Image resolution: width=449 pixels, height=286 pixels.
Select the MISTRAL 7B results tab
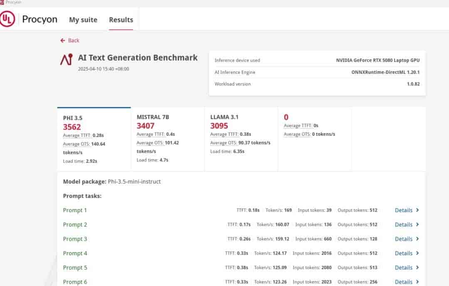click(168, 139)
